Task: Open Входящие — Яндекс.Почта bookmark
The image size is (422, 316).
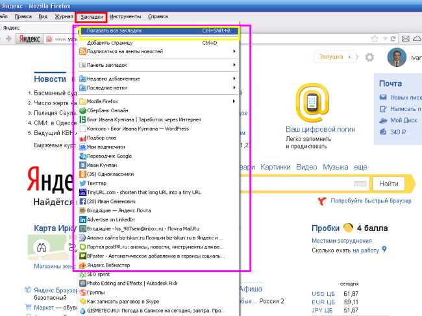Action: (158, 211)
